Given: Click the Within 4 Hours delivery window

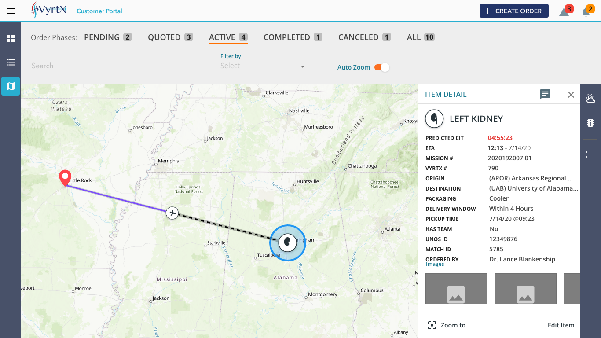Looking at the screenshot, I should pos(511,209).
